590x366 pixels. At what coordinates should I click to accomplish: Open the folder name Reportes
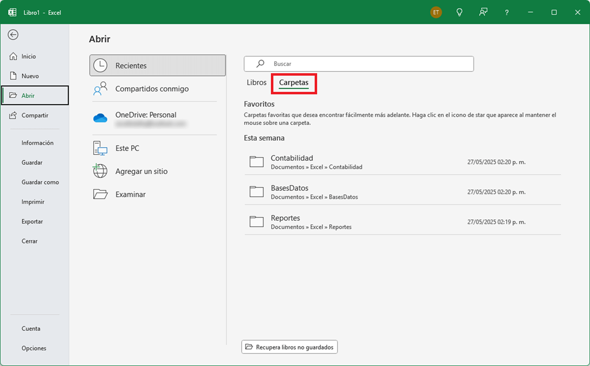285,218
